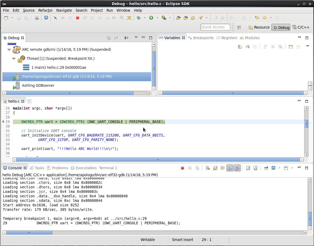Click the External Tools run icon
The image size is (314, 246).
pyautogui.click(x=164, y=18)
